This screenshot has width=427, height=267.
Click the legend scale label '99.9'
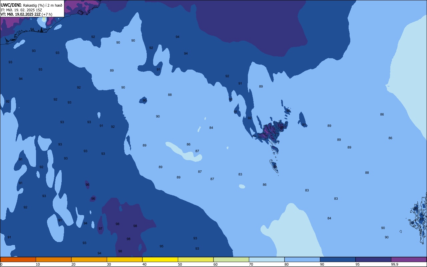394,264
